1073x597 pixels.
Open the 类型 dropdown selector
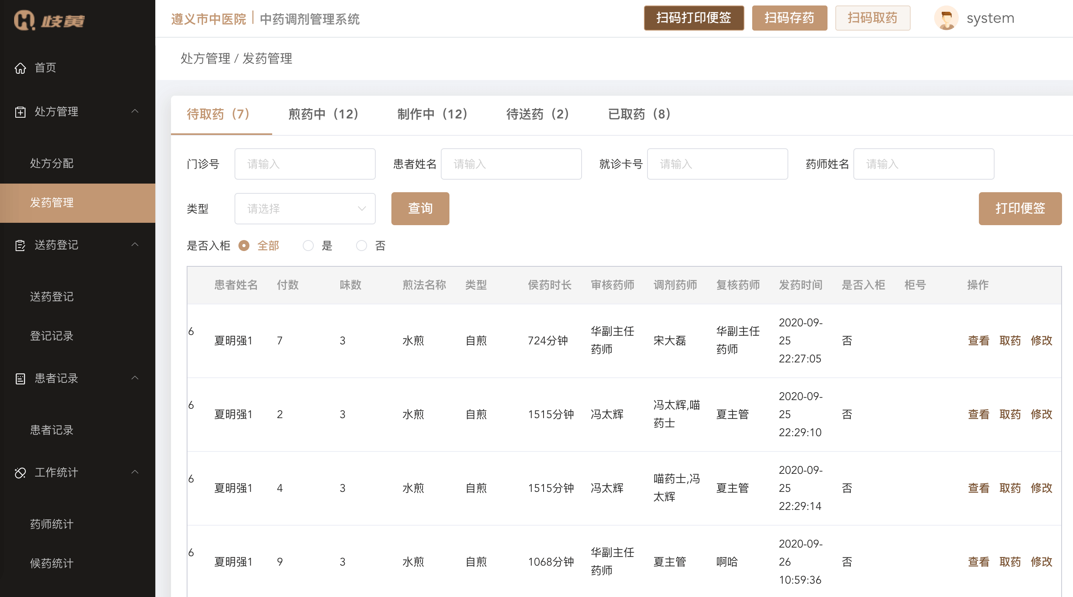point(305,209)
